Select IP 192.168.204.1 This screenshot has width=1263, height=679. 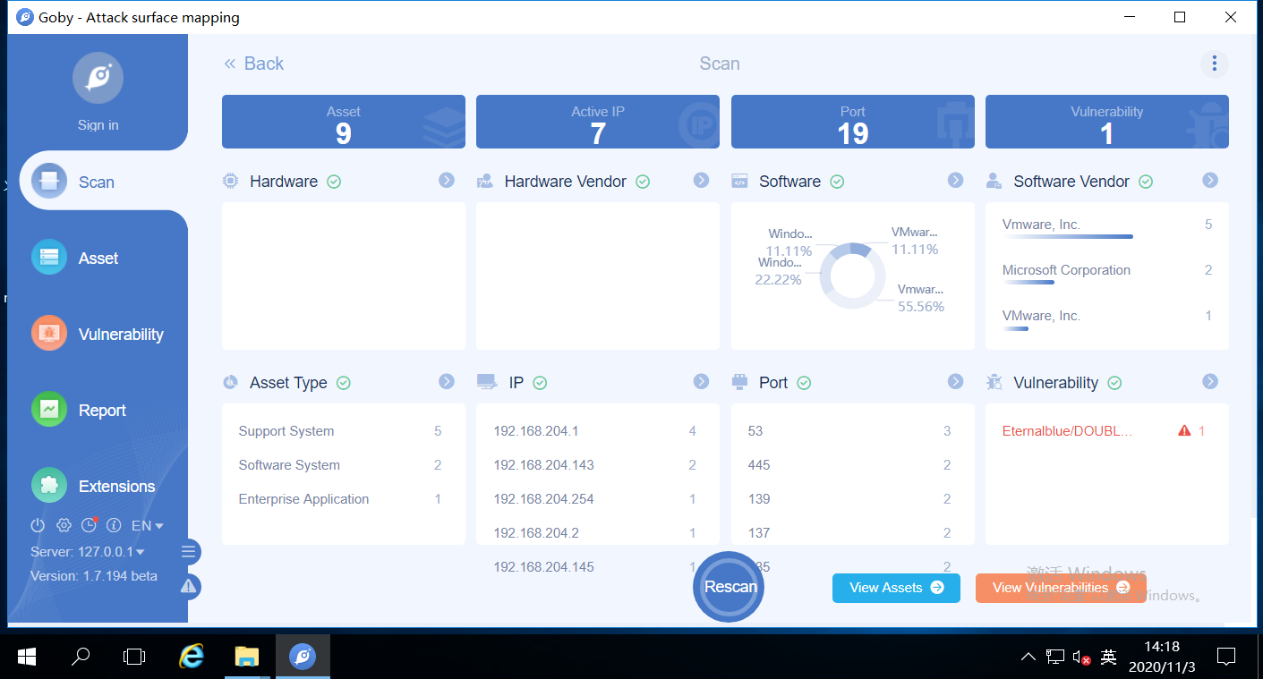[x=594, y=431]
